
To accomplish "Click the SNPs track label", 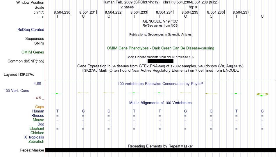I will coord(39,43).
